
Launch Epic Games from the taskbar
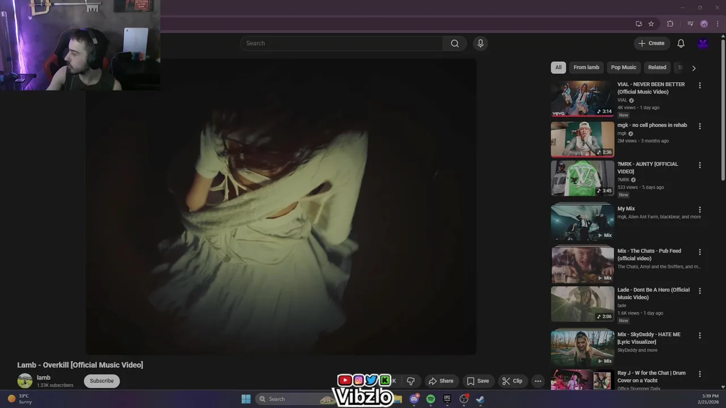[x=447, y=399]
